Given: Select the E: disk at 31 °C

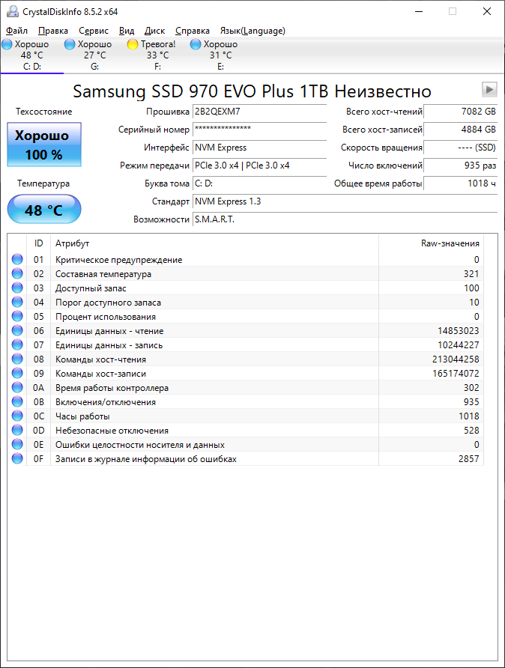Looking at the screenshot, I should (220, 55).
